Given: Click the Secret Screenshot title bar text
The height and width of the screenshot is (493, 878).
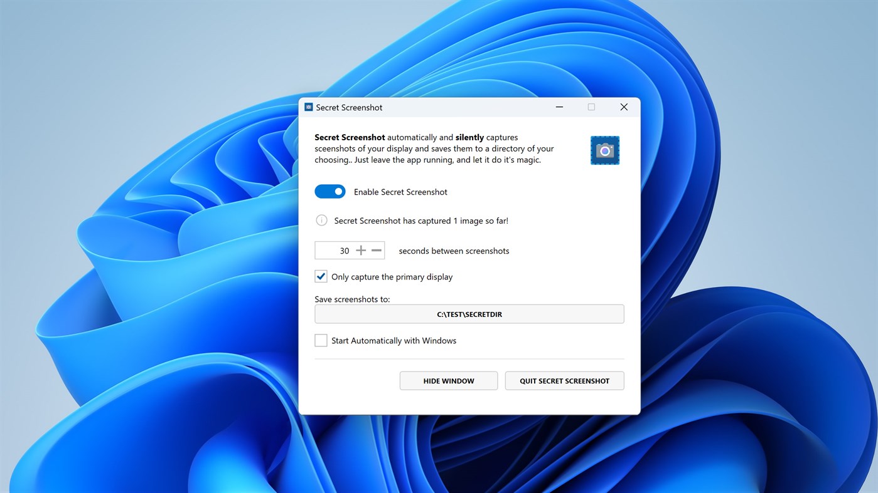Looking at the screenshot, I should (349, 107).
